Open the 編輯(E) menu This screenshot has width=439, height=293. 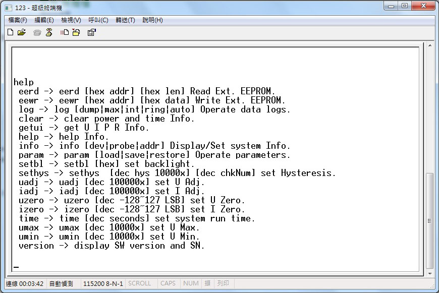(x=44, y=20)
